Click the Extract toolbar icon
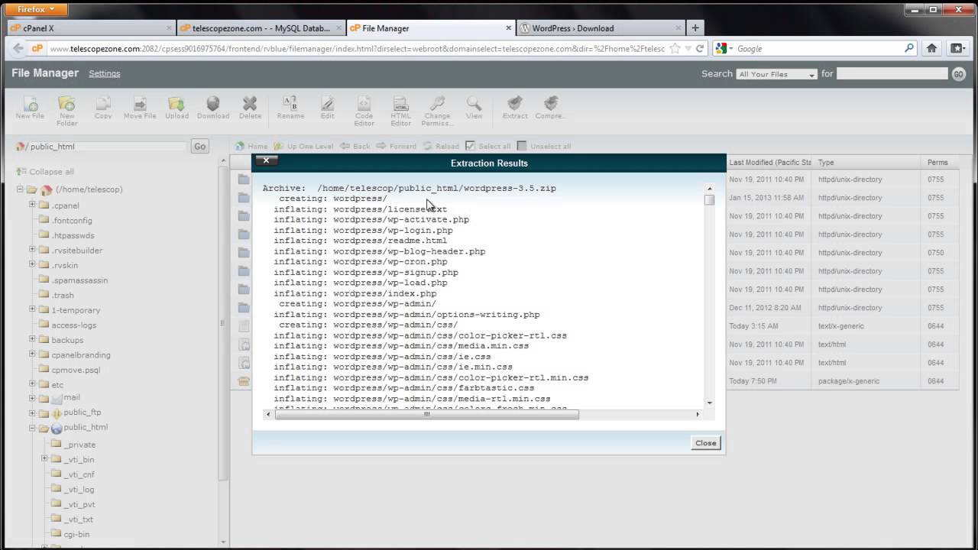Image resolution: width=978 pixels, height=550 pixels. click(515, 108)
